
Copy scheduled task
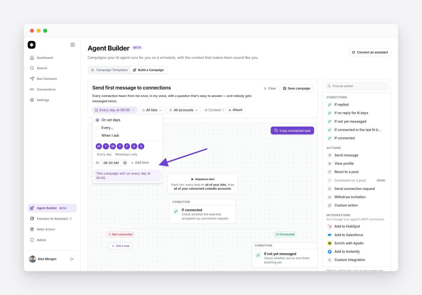point(292,131)
